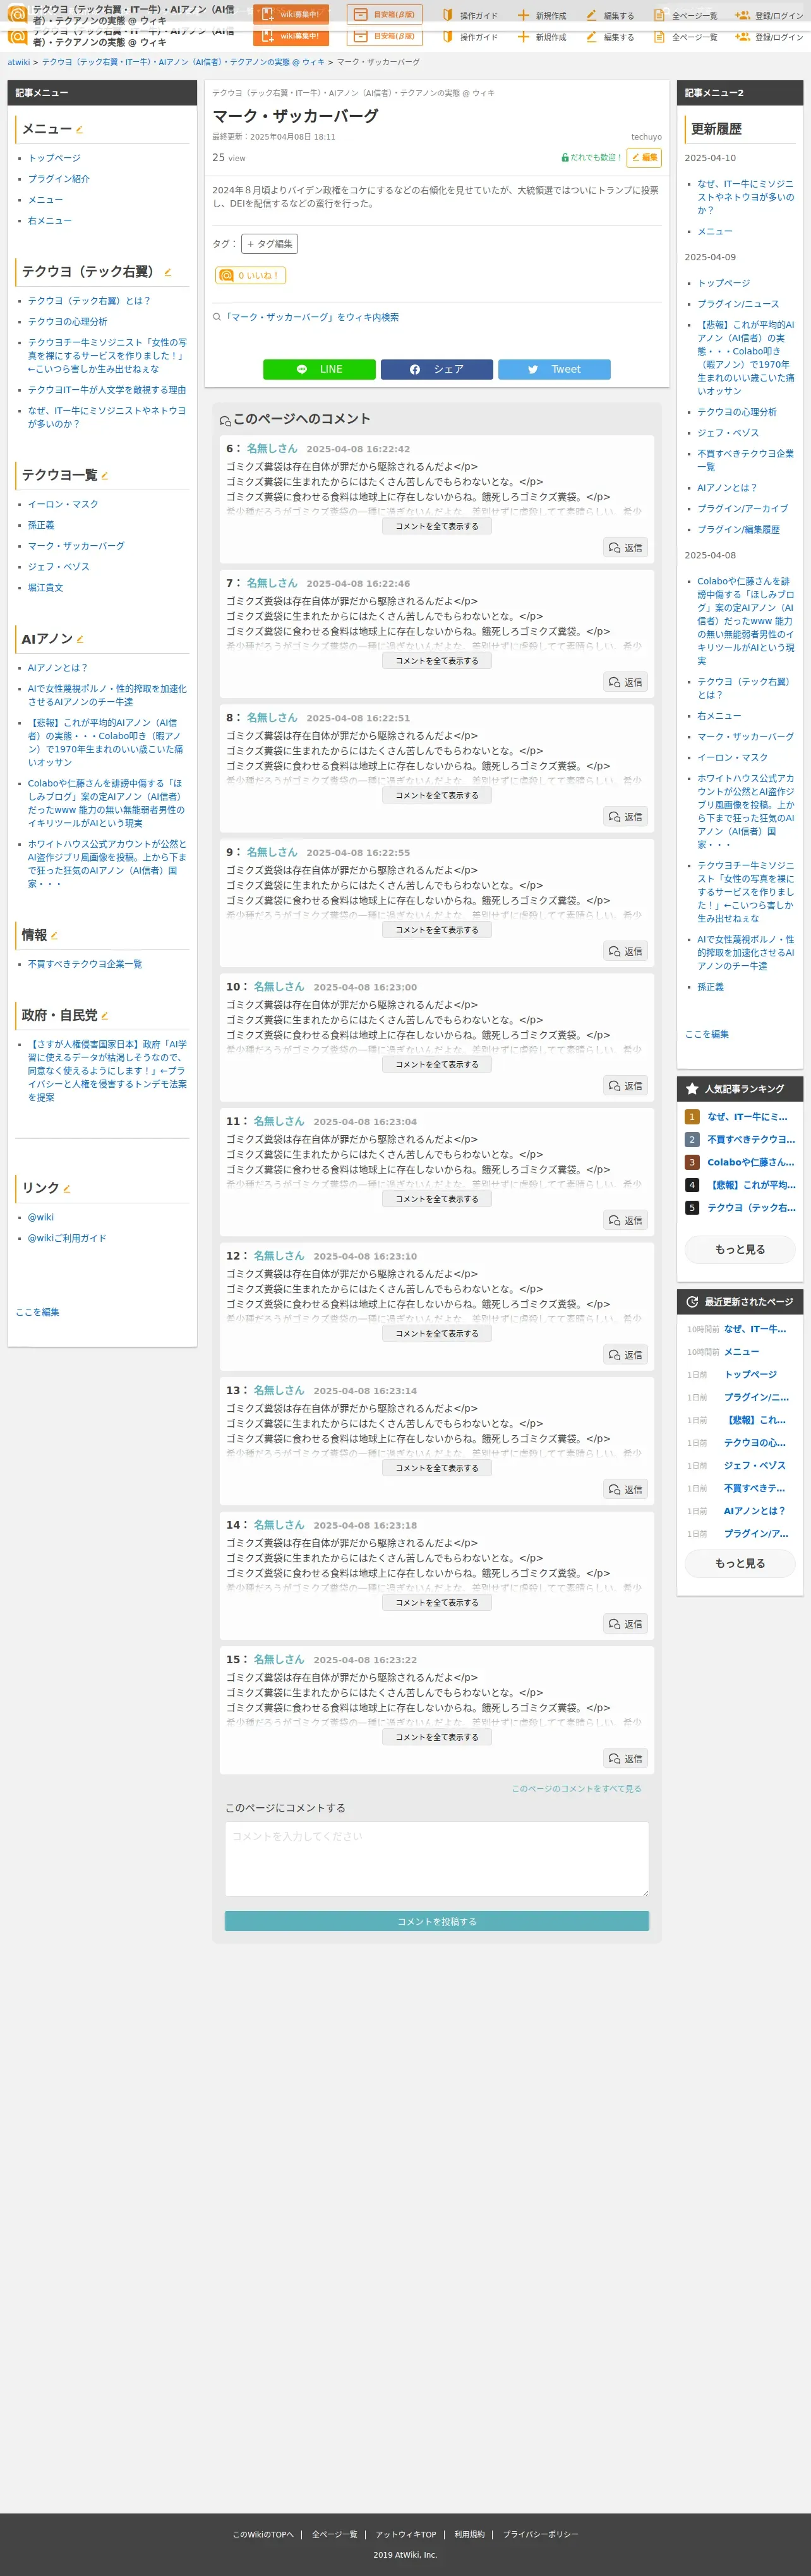Open the @wikiご利用ガイド link
This screenshot has width=811, height=2576.
pyautogui.click(x=67, y=1238)
